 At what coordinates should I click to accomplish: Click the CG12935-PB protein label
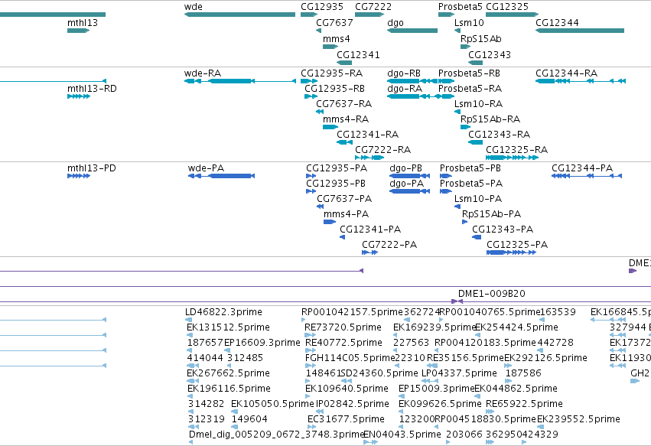click(x=336, y=184)
